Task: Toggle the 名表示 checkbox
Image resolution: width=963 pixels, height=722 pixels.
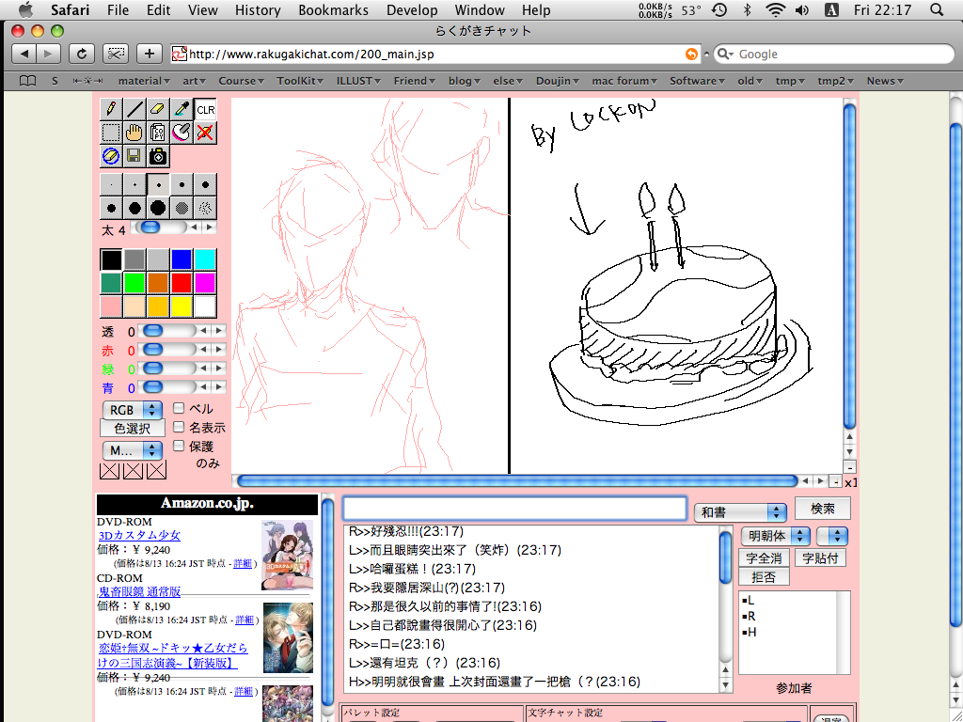Action: coord(179,427)
